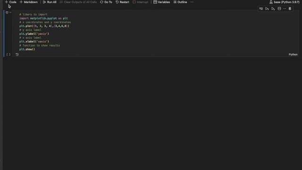Viewport: 302px width, 170px height.
Task: Add a new Markdown cell
Action: pyautogui.click(x=29, y=2)
